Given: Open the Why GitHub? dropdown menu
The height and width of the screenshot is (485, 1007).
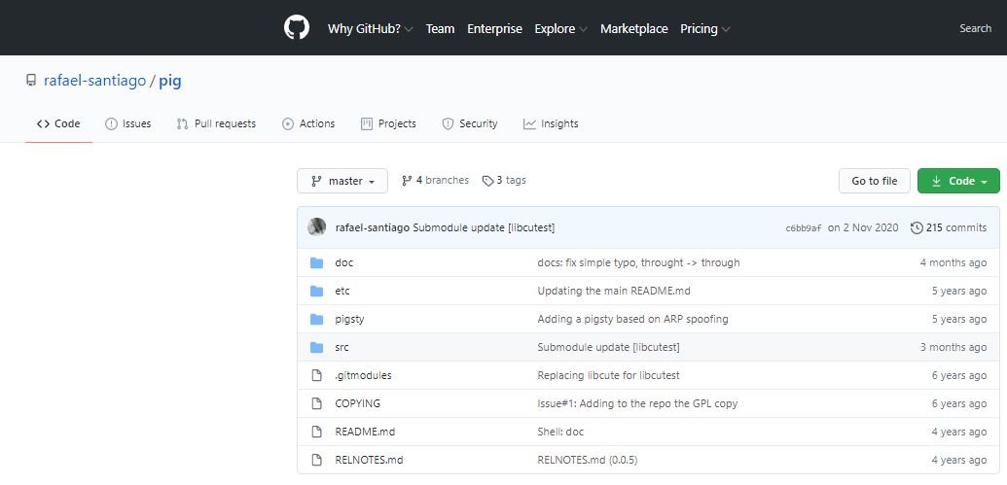Looking at the screenshot, I should [370, 29].
